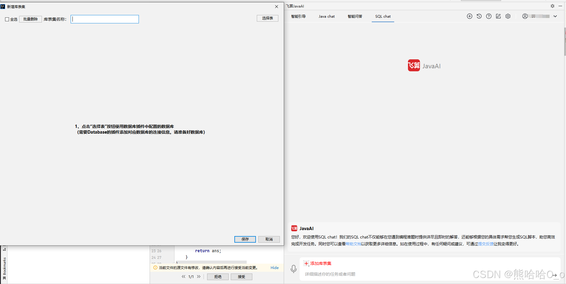Click the new chat plus icon
The image size is (566, 284).
(470, 16)
